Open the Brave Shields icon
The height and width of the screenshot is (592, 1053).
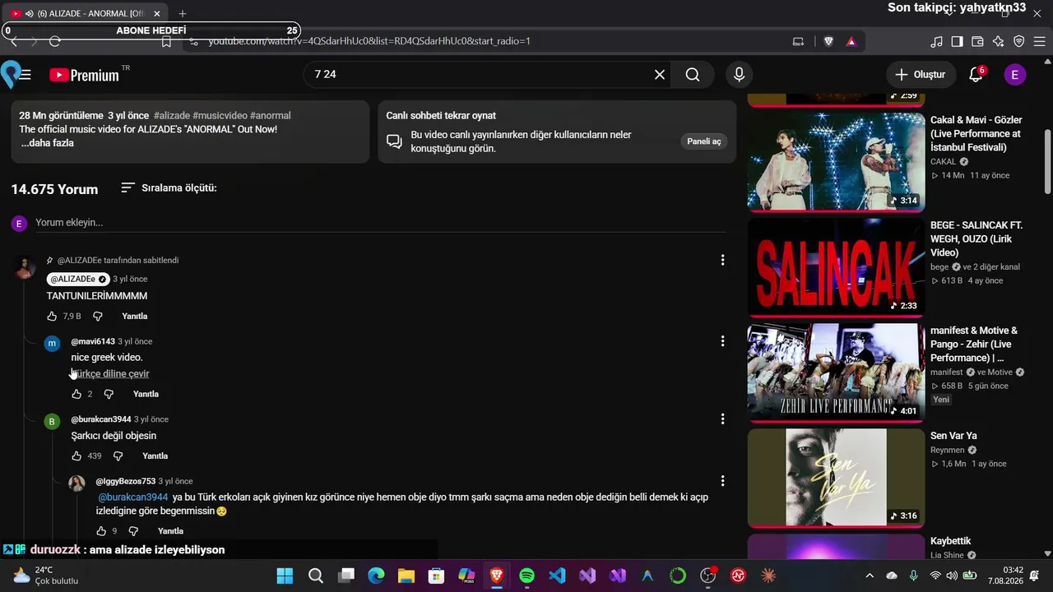828,41
